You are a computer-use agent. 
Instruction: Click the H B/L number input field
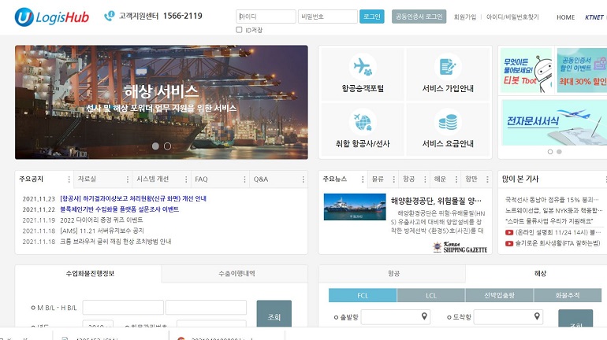click(206, 308)
